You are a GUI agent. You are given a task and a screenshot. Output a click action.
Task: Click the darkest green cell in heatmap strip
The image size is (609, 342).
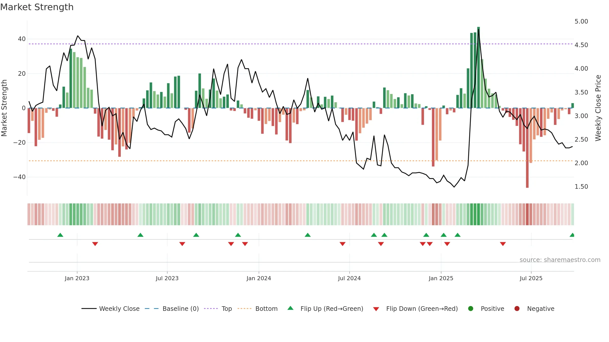coord(478,214)
